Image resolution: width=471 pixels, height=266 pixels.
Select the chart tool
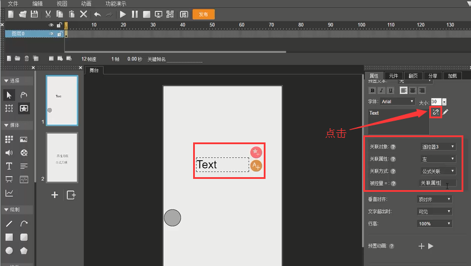click(x=9, y=193)
